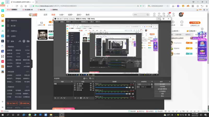Bookmark the page with the star icon
Viewport: 209px width, 117px height.
26,6
